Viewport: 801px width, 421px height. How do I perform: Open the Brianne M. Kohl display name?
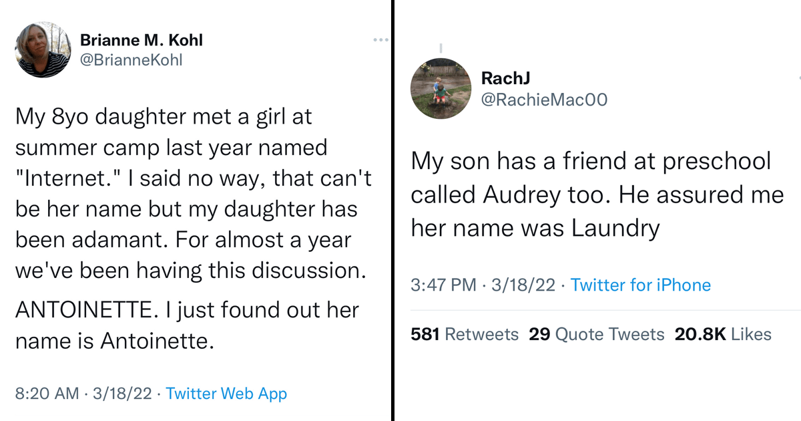[141, 40]
